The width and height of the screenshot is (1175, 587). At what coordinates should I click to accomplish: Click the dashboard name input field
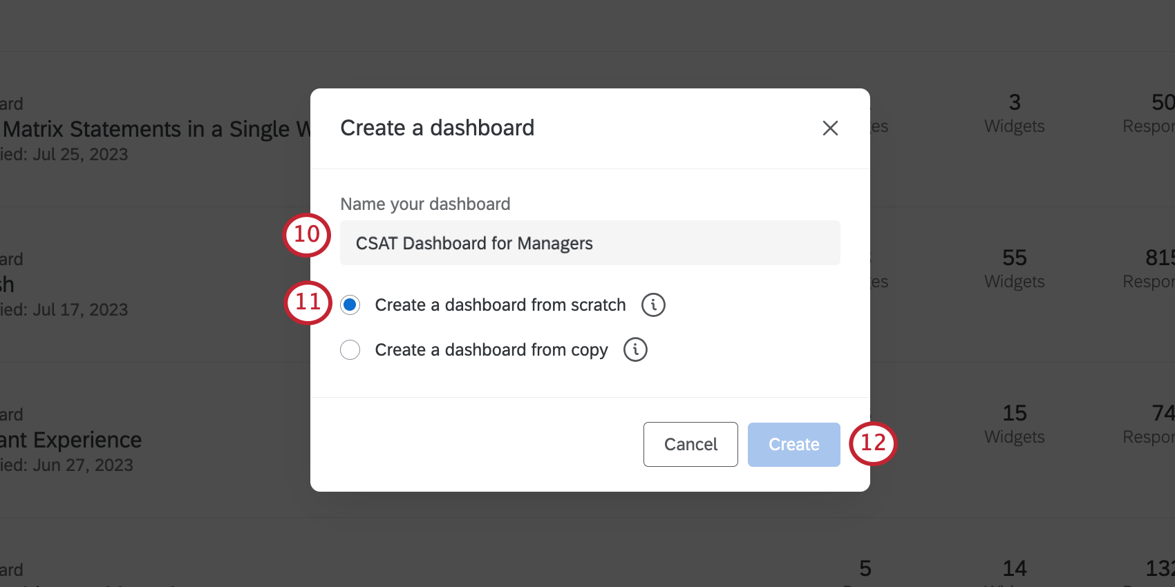(589, 242)
